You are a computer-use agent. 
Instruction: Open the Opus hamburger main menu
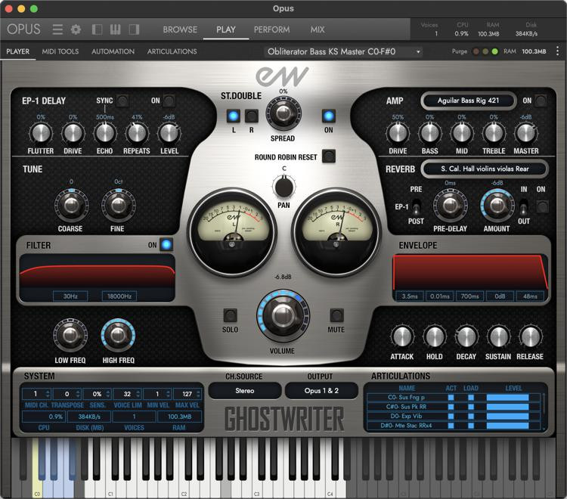click(57, 29)
